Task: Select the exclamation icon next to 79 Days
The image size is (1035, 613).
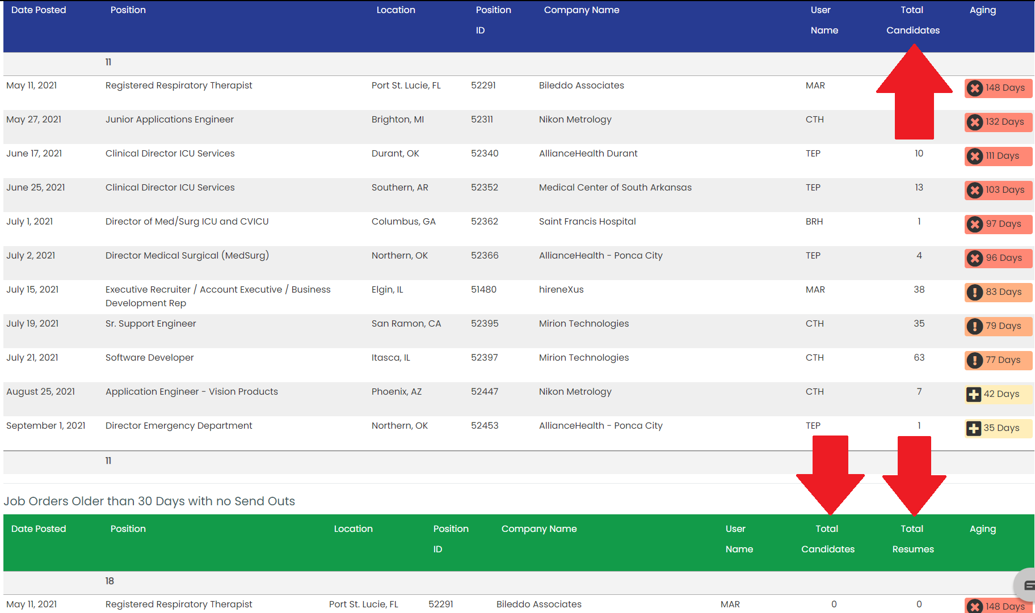Action: coord(975,326)
